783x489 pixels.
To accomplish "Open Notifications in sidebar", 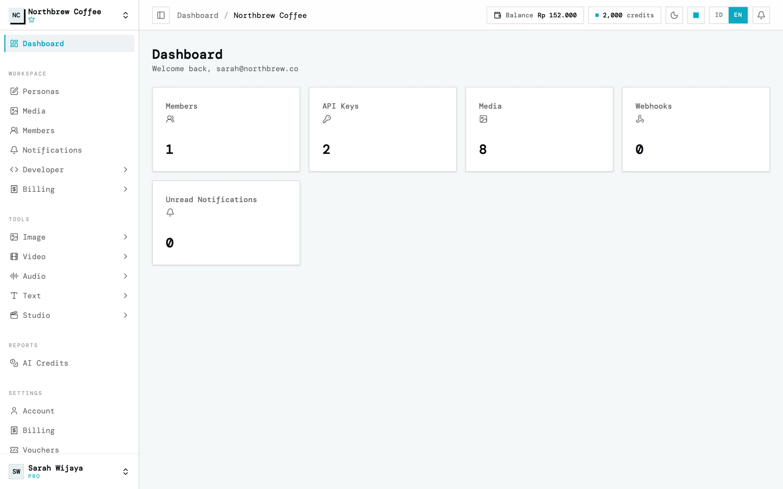I will 69,150.
